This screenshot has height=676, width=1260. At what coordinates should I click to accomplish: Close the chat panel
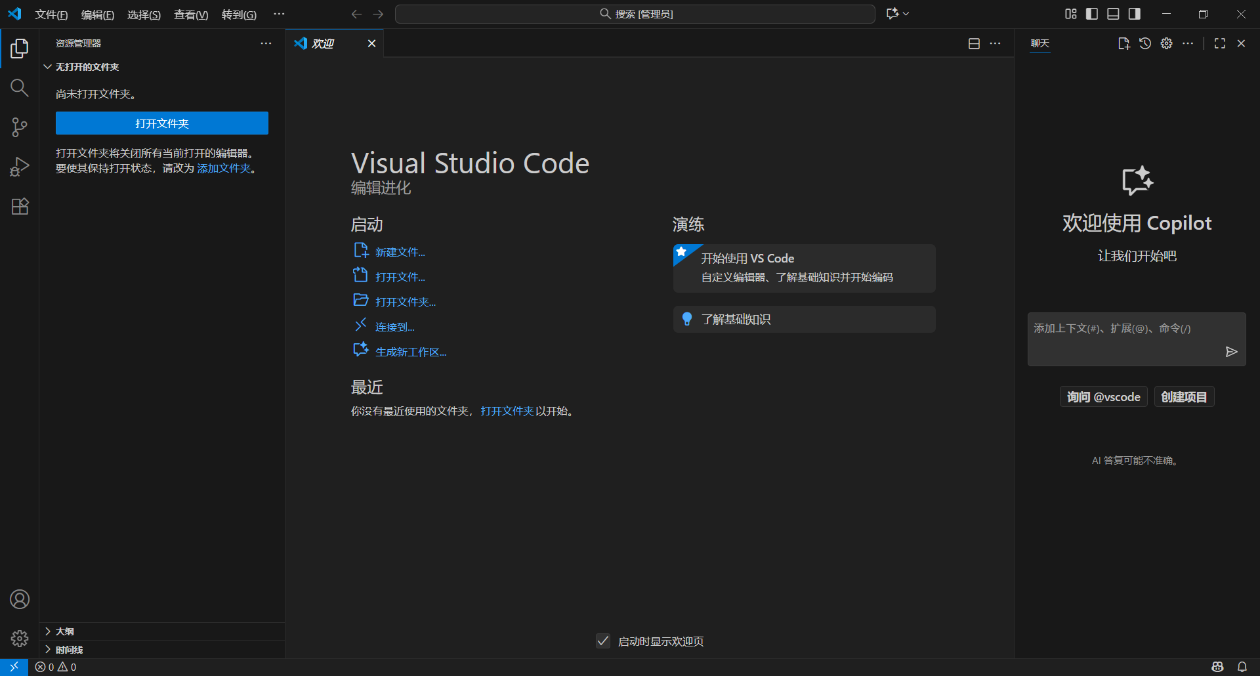pos(1241,43)
